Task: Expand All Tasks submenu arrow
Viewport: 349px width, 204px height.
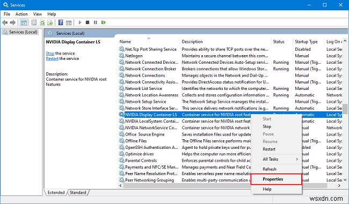Action: coord(297,159)
